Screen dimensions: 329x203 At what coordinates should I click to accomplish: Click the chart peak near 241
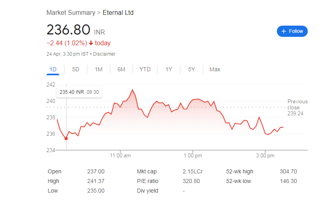click(132, 90)
